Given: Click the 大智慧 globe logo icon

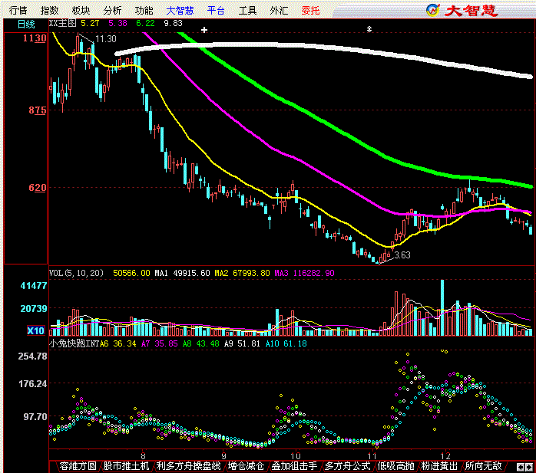Looking at the screenshot, I should tap(433, 10).
